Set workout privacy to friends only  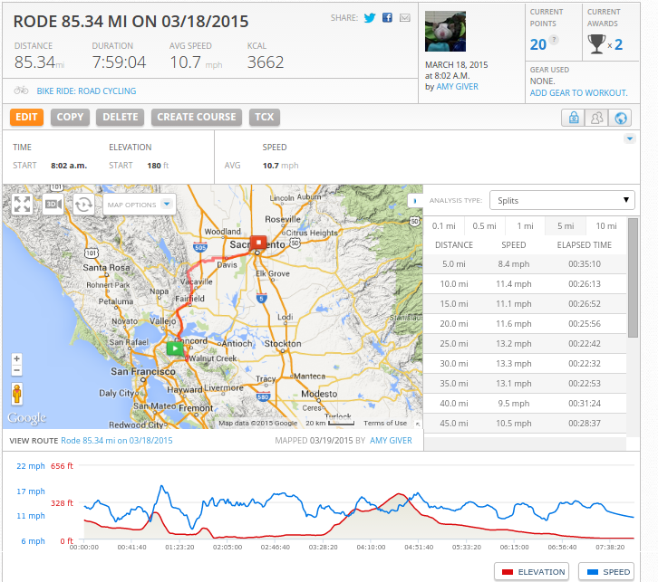click(596, 118)
